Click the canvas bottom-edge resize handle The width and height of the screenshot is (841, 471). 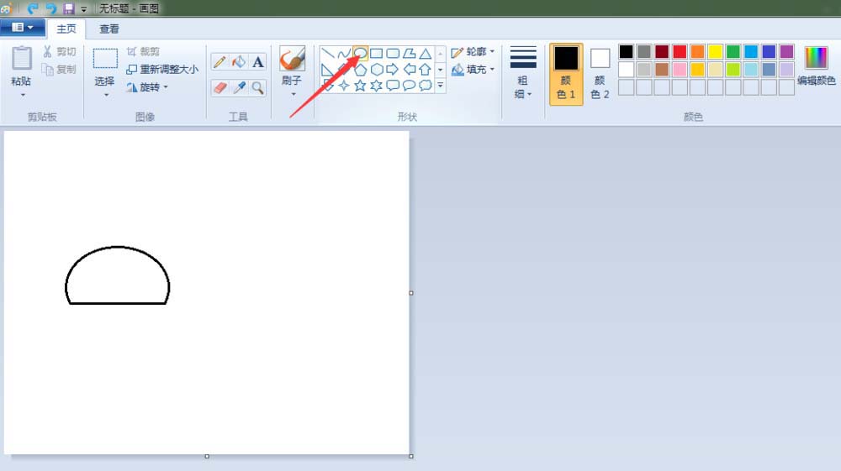(x=207, y=456)
